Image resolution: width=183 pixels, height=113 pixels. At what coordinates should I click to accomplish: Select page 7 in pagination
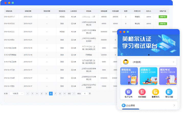point(55,94)
